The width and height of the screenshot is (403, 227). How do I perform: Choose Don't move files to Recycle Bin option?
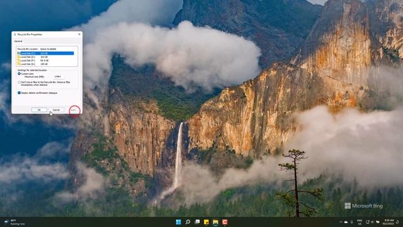[19, 83]
